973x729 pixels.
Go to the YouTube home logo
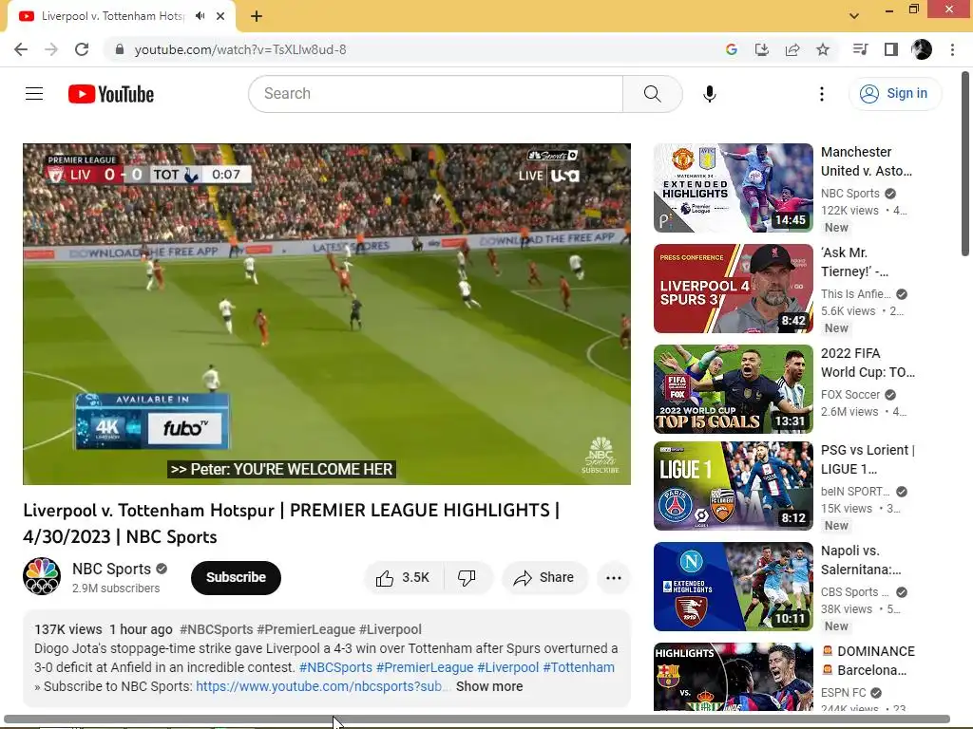coord(111,94)
